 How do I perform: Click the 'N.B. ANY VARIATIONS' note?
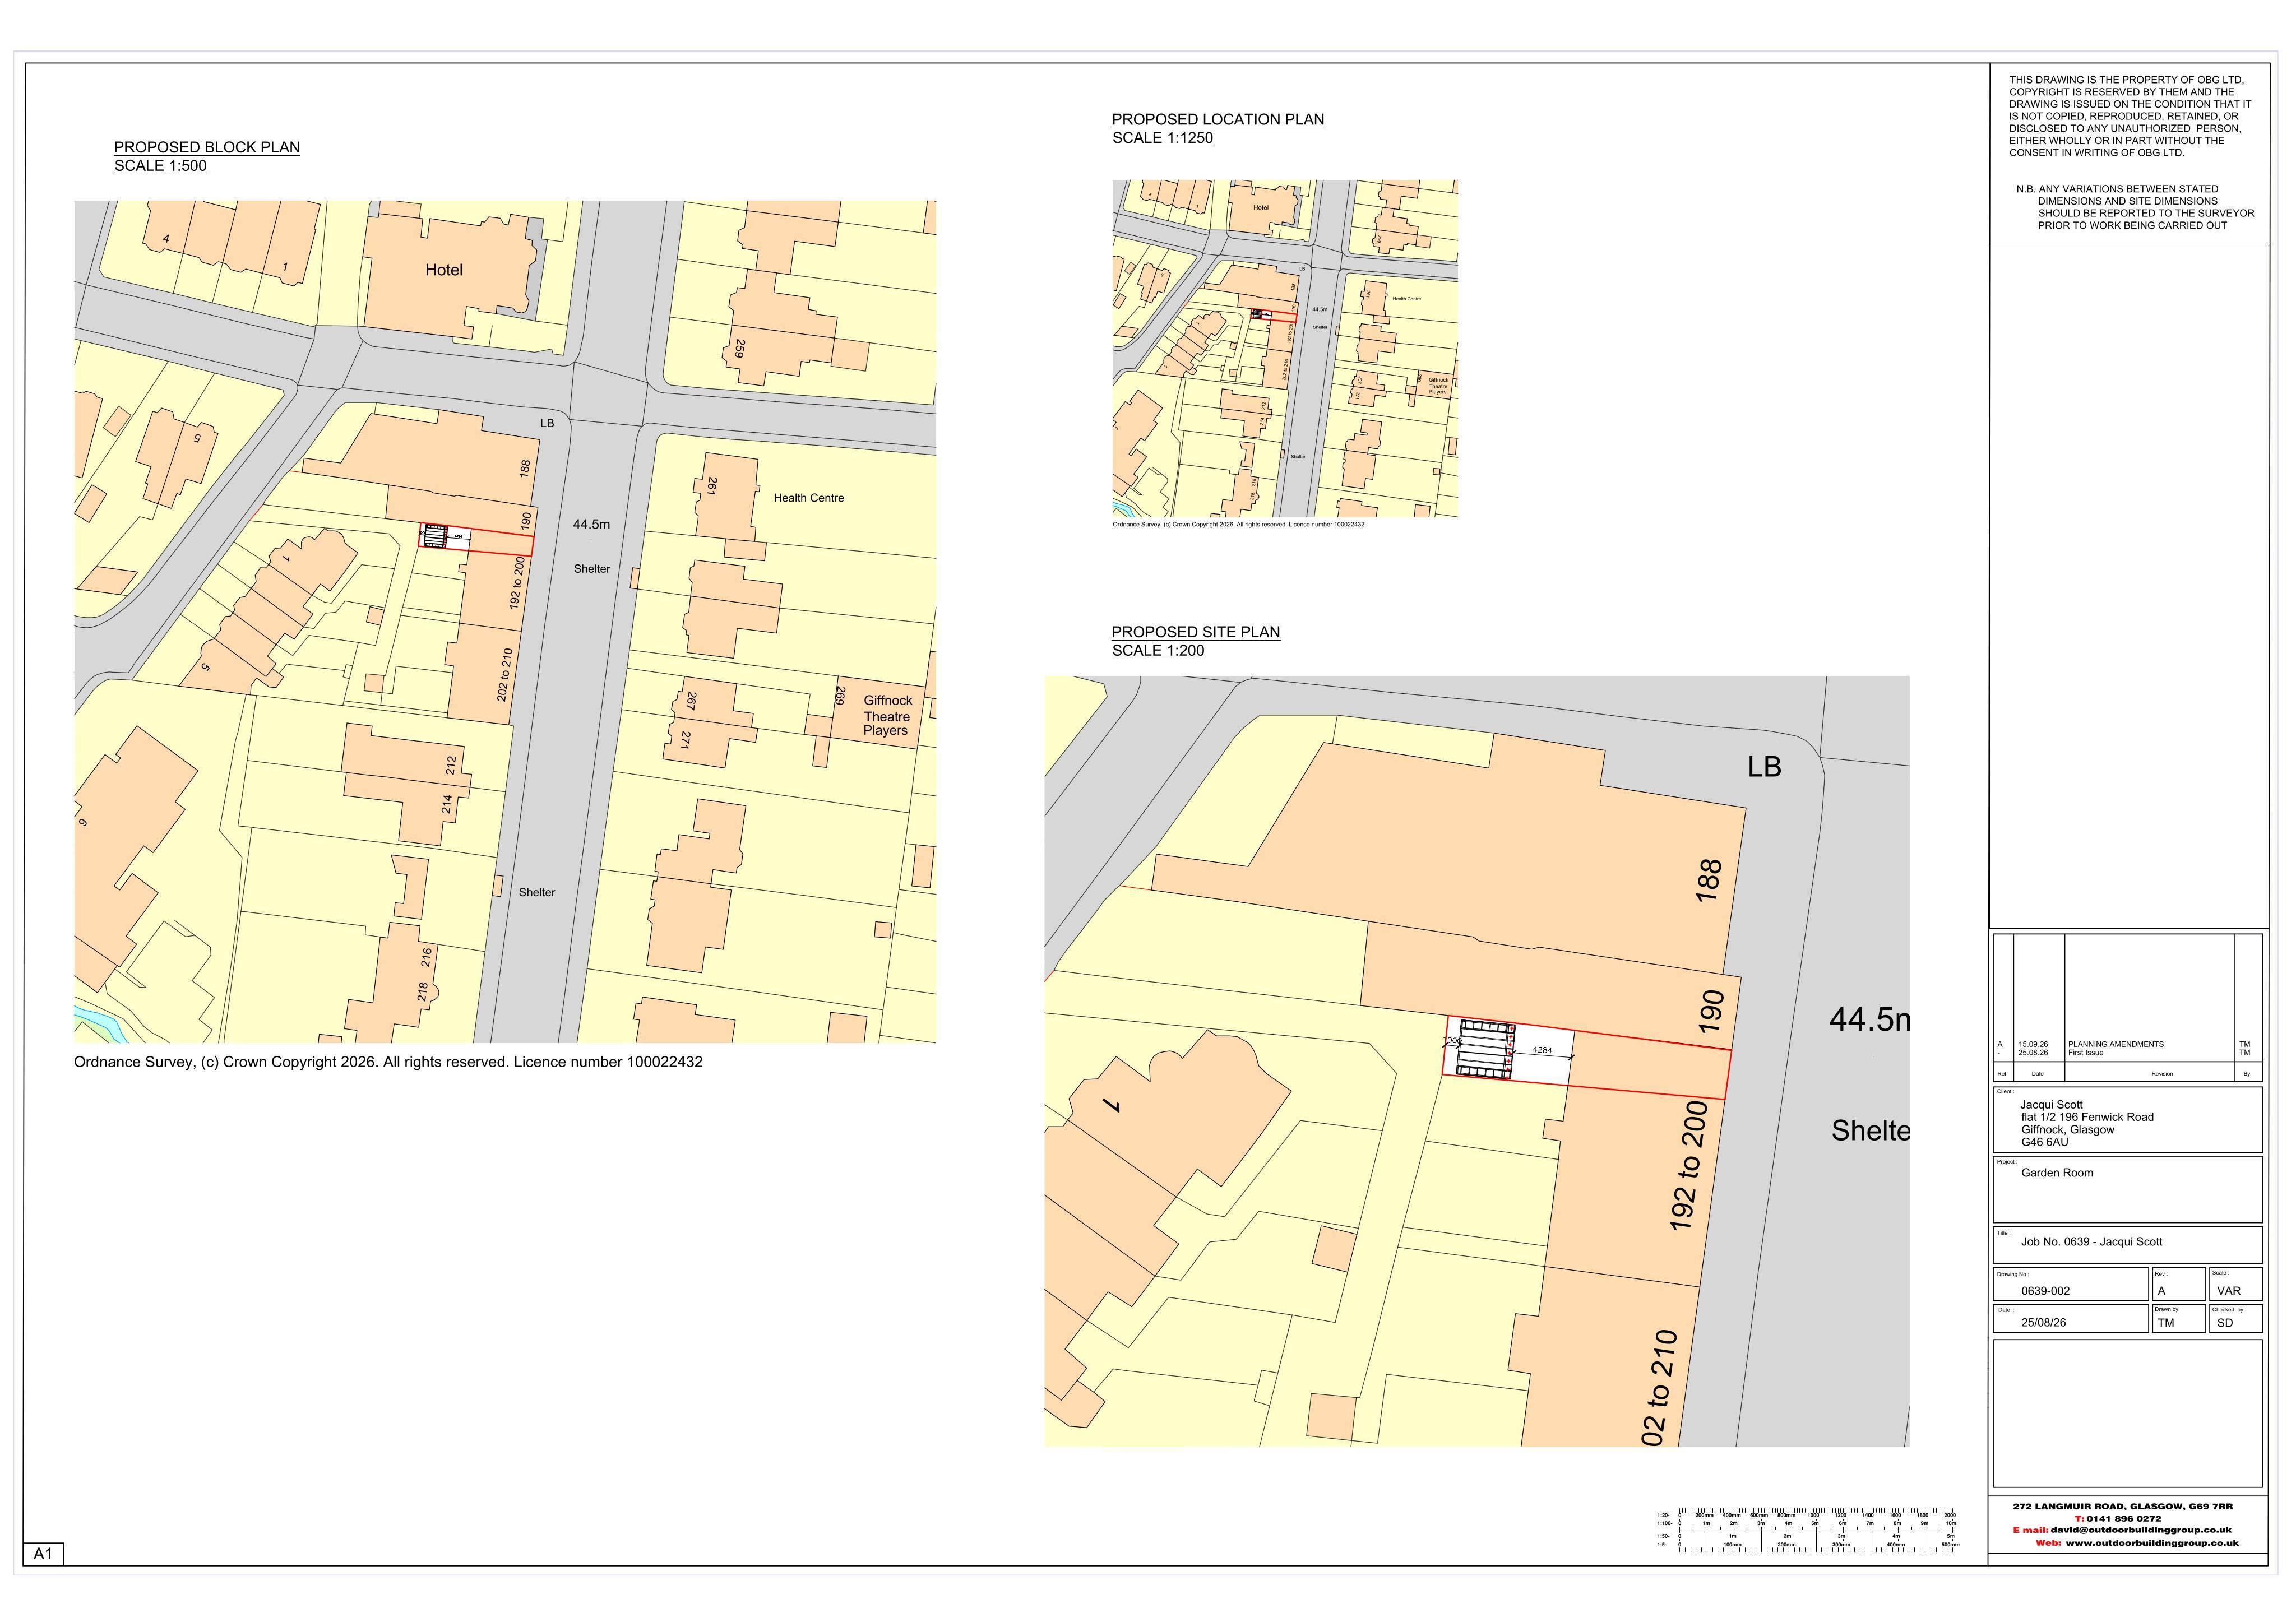[2135, 207]
